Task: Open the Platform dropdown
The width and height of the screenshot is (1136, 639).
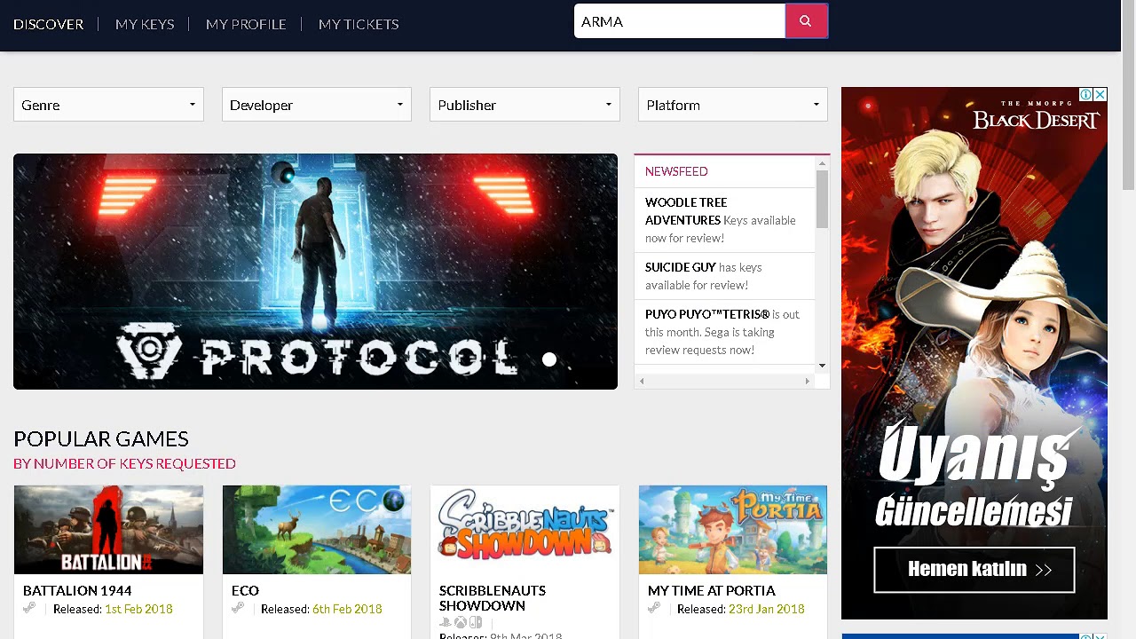Action: pyautogui.click(x=733, y=105)
